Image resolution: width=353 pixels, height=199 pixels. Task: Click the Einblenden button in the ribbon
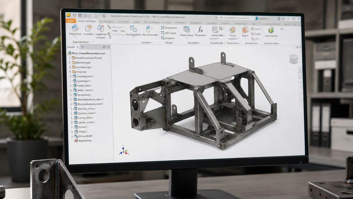pyautogui.click(x=169, y=28)
